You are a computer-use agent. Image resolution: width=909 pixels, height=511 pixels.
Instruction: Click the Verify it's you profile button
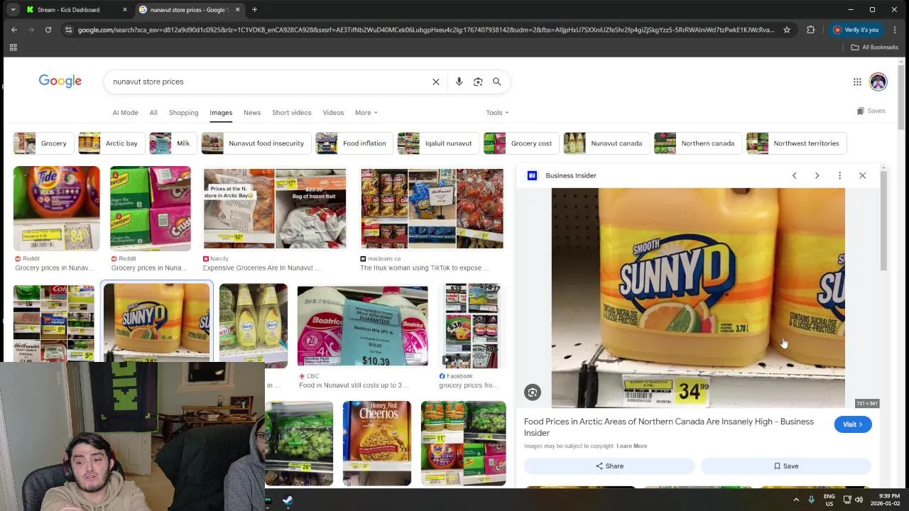[x=856, y=30]
